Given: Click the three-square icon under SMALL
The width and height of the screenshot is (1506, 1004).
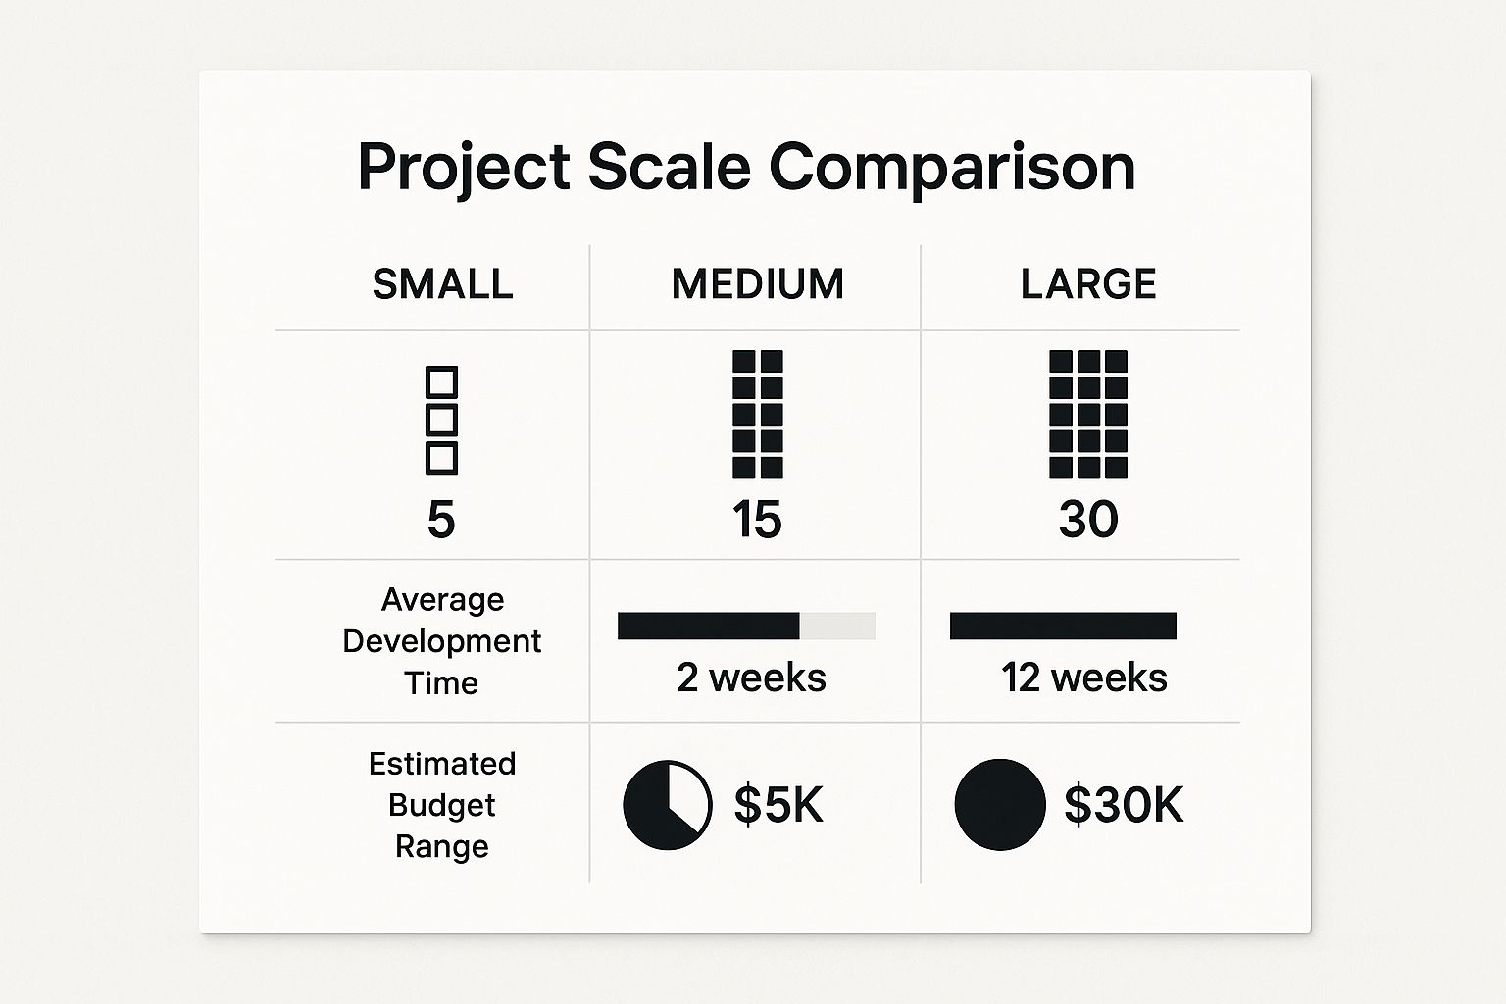Looking at the screenshot, I should pos(441,421).
